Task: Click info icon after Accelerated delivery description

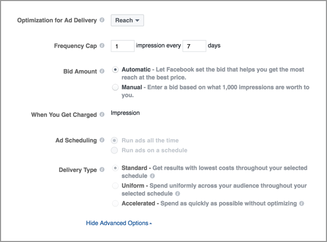Action: coord(301,203)
